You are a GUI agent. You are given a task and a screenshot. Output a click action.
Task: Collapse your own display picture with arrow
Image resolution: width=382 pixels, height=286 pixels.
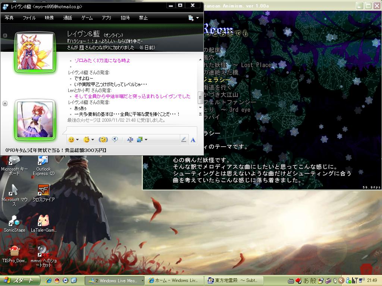5,104
